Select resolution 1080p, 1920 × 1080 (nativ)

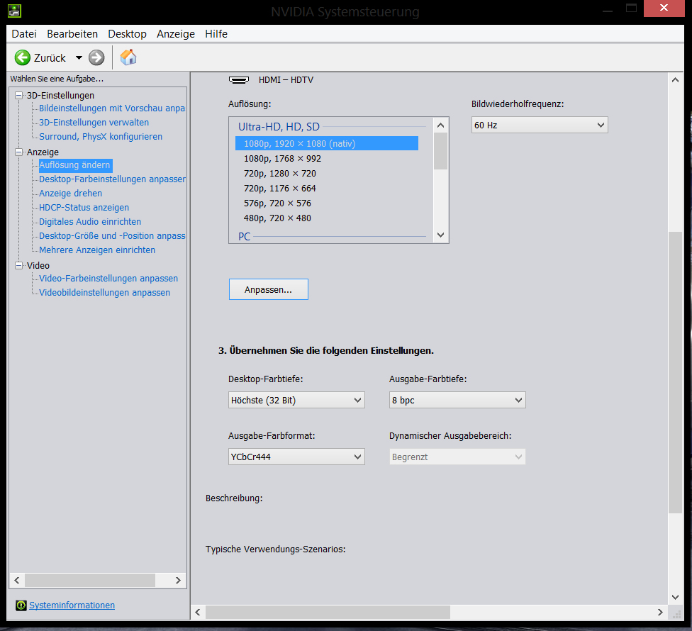[x=327, y=143]
